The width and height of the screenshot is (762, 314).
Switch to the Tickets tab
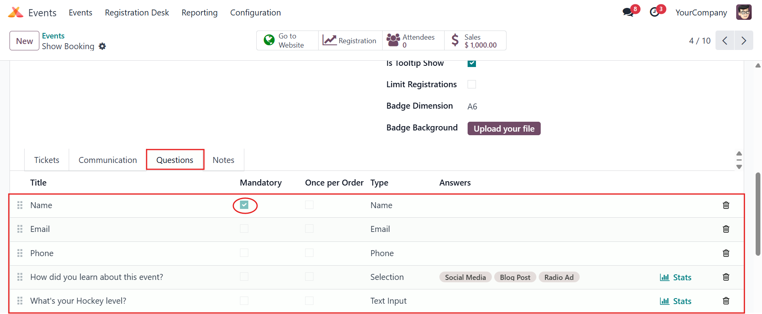click(x=46, y=160)
